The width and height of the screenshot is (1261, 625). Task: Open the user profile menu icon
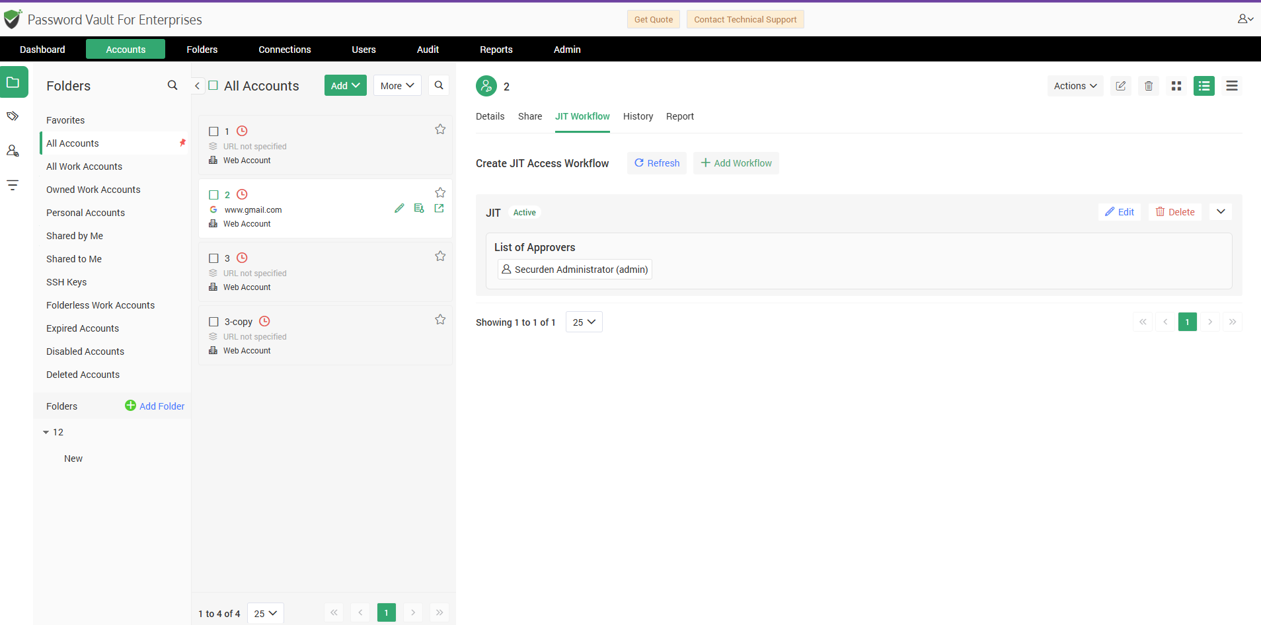pos(1245,19)
